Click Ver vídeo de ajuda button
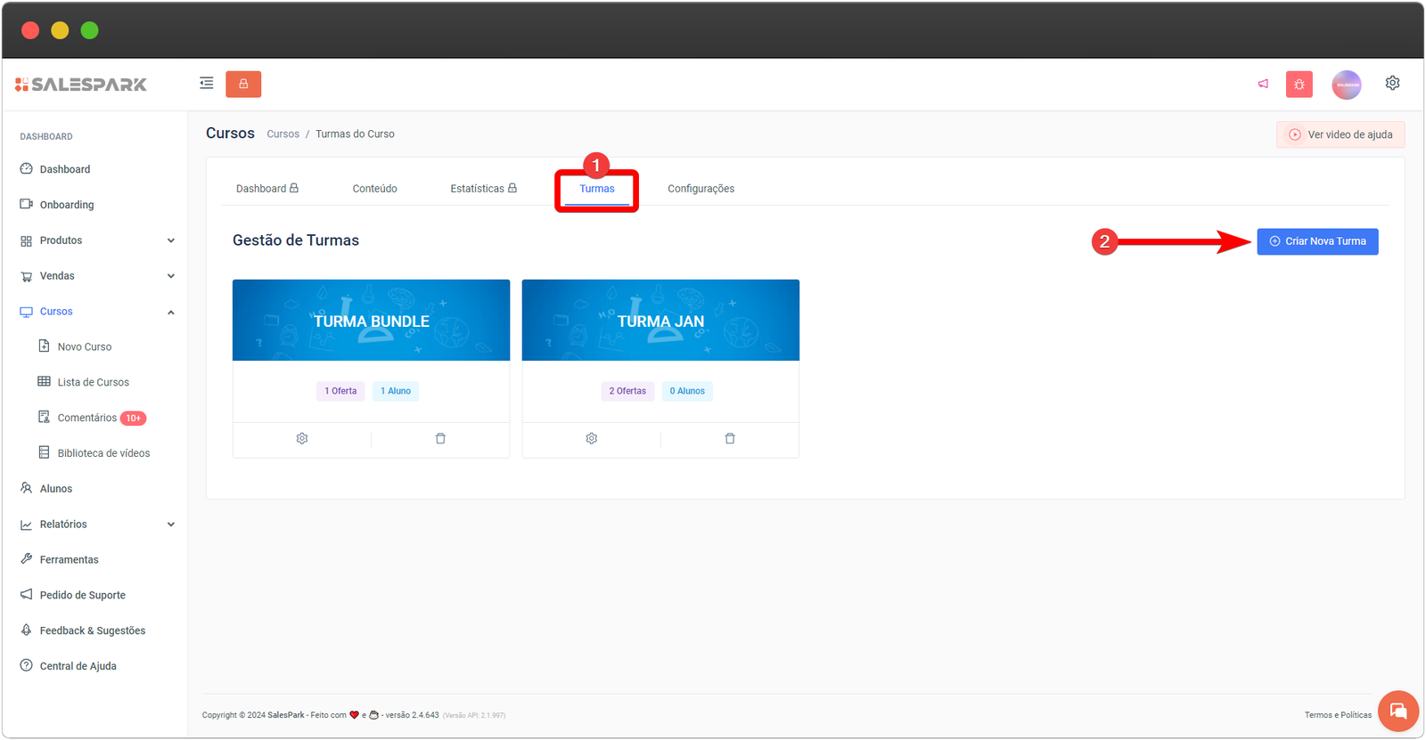Viewport: 1426px width, 740px height. [x=1340, y=134]
